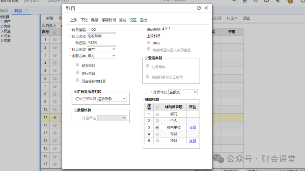Select 2 负债 in the left tree
The width and height of the screenshot is (305, 171).
6,26
